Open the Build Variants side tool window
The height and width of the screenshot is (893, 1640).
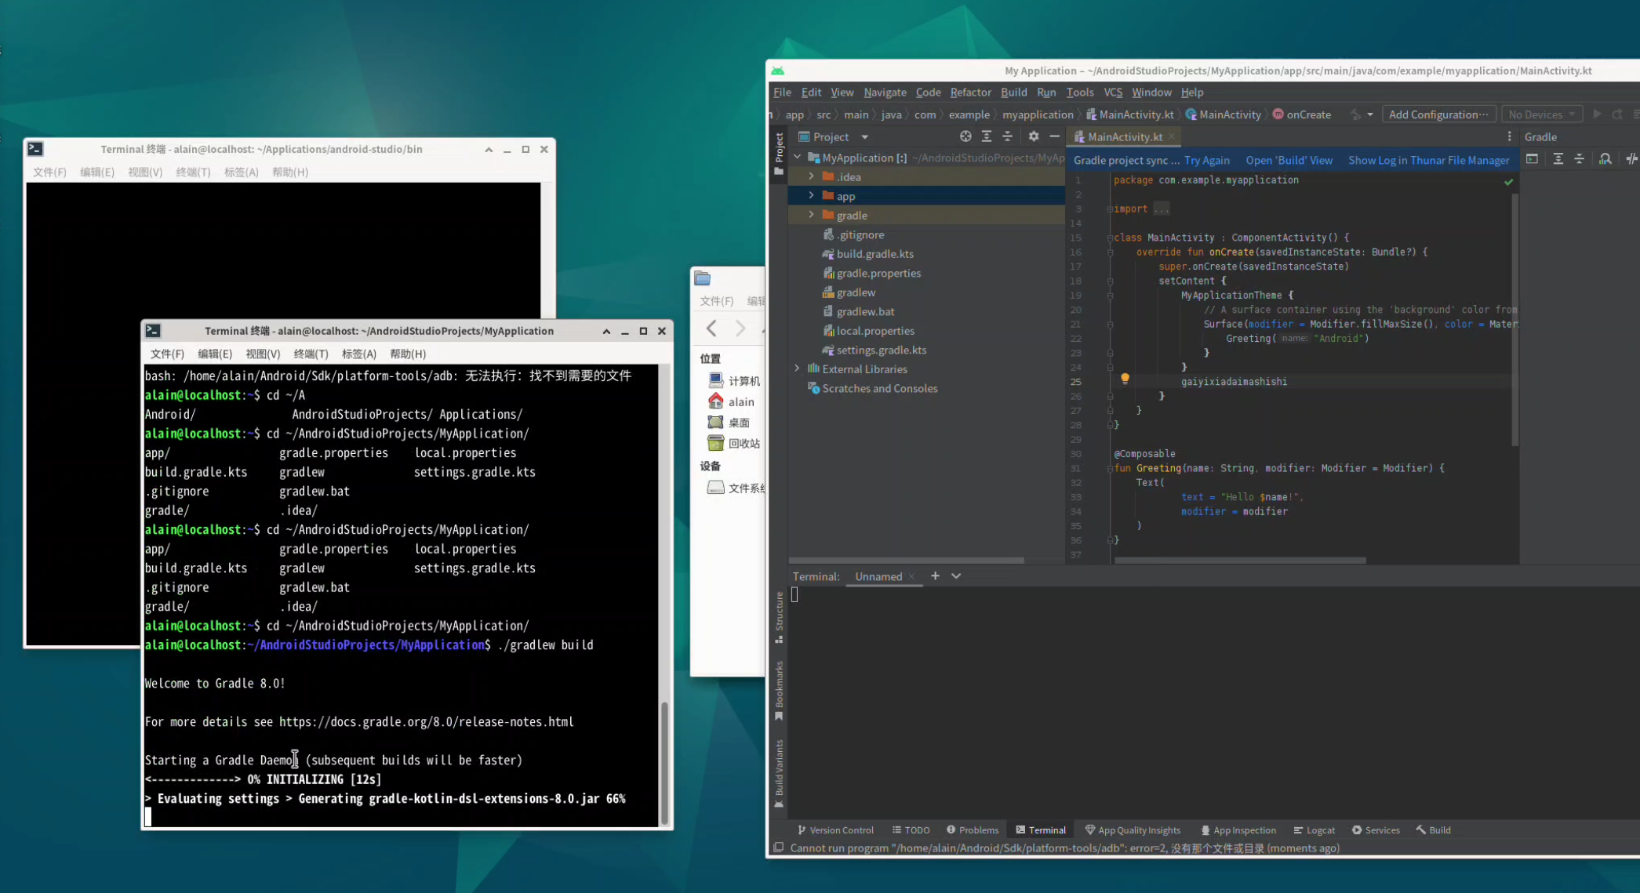pos(779,774)
